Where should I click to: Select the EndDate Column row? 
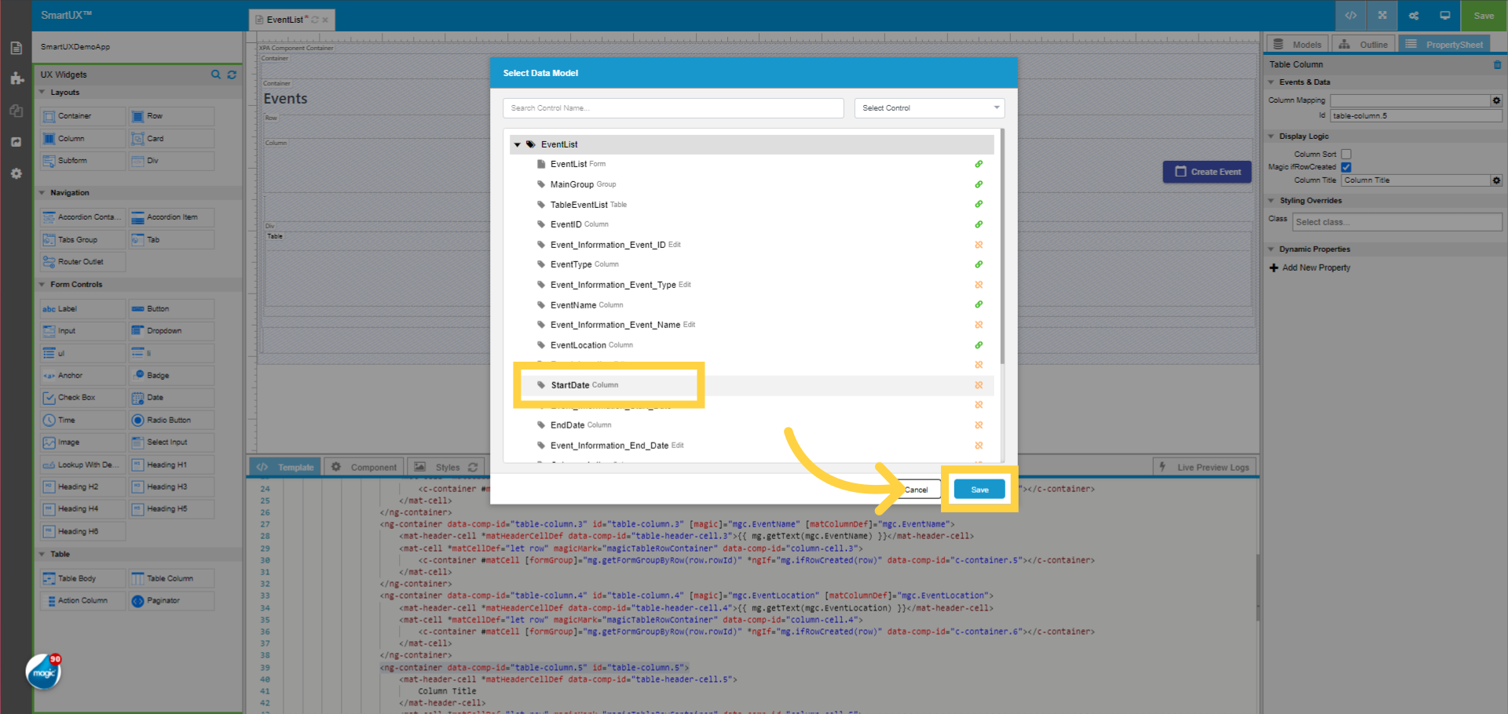click(x=752, y=425)
